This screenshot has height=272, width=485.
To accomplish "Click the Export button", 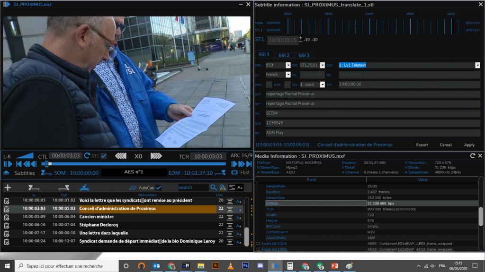I will click(422, 145).
